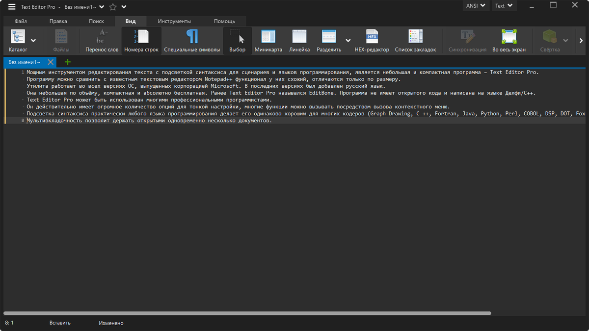Viewport: 589px width, 331px height.
Task: Select the Вид ribbon tab
Action: point(131,21)
